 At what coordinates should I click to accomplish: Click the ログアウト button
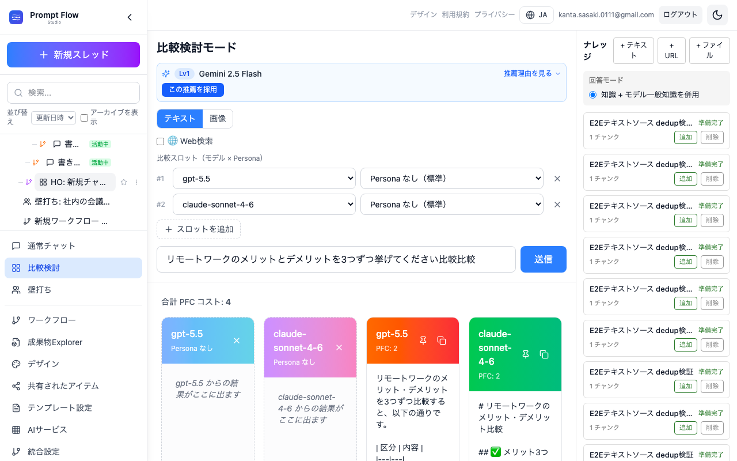(681, 15)
